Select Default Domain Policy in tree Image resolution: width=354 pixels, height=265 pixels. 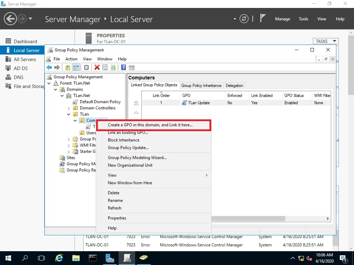point(100,102)
